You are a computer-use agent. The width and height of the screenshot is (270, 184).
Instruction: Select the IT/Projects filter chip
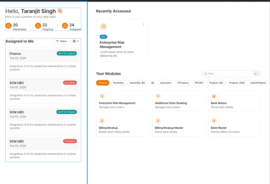[183, 83]
